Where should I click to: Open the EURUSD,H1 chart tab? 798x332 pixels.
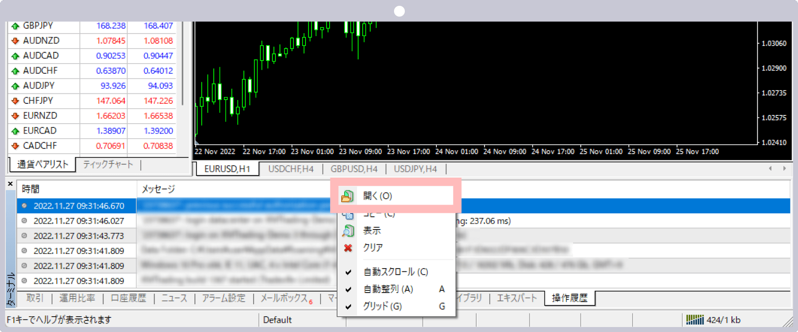click(227, 169)
